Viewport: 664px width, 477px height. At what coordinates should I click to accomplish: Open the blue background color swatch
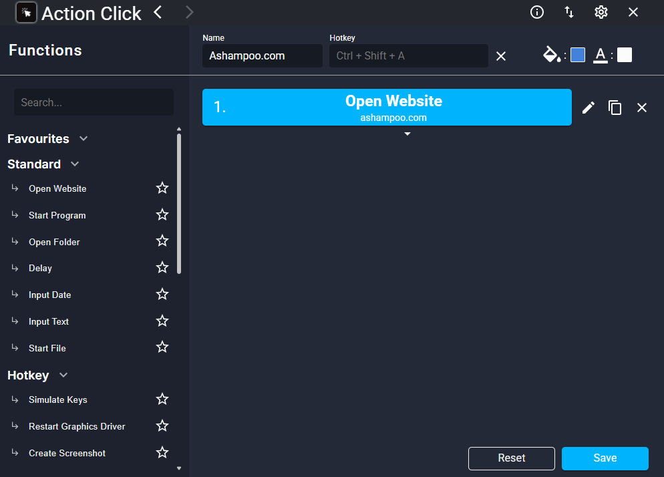[x=578, y=55]
